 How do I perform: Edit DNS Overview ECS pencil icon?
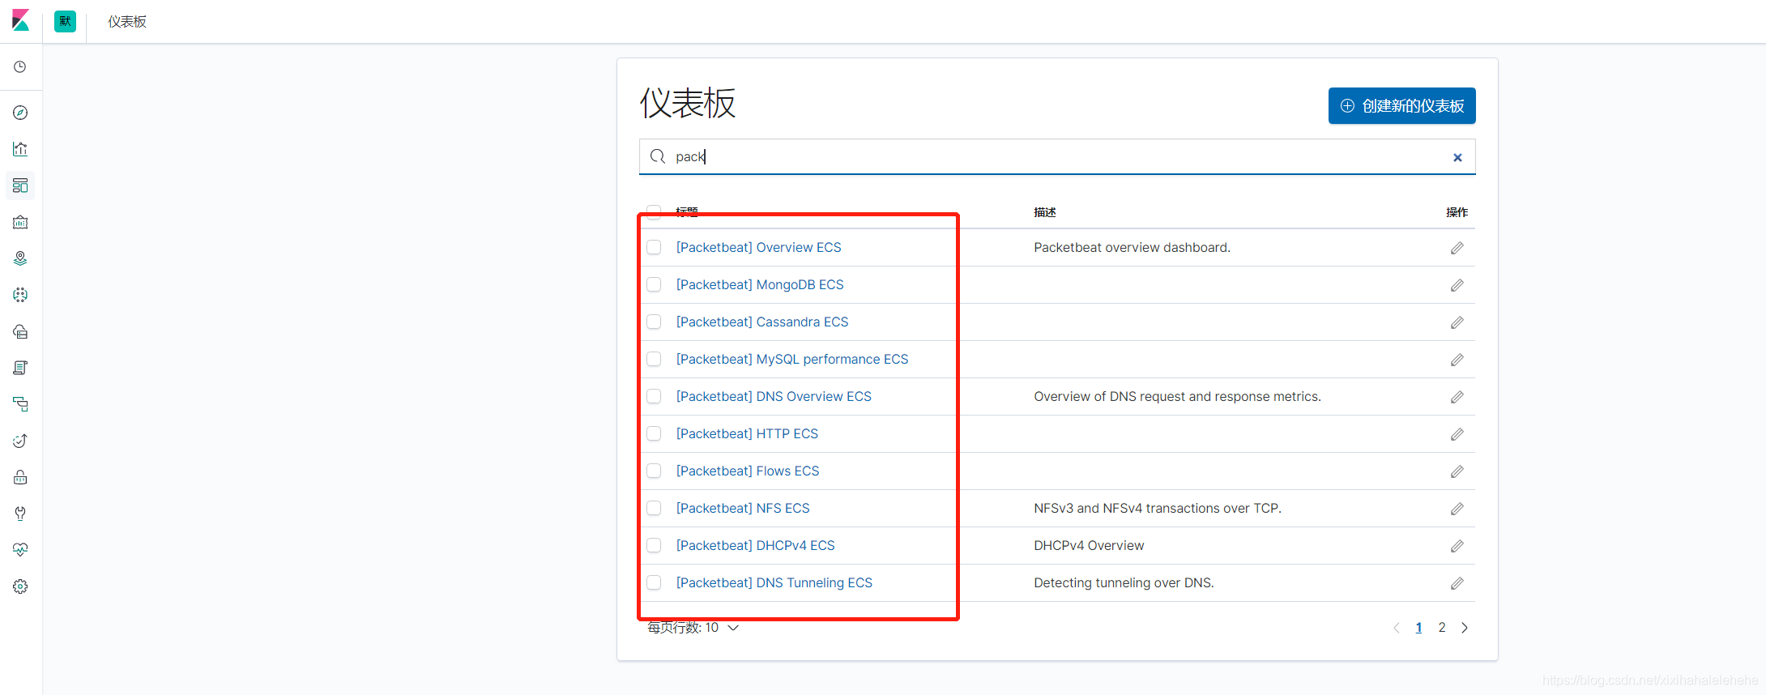click(x=1457, y=397)
